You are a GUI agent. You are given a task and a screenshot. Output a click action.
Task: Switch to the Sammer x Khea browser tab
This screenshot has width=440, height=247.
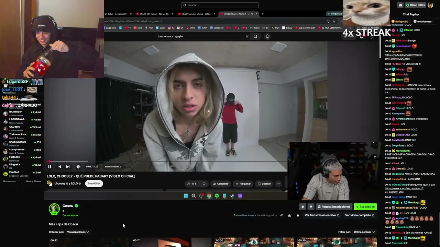point(196,14)
